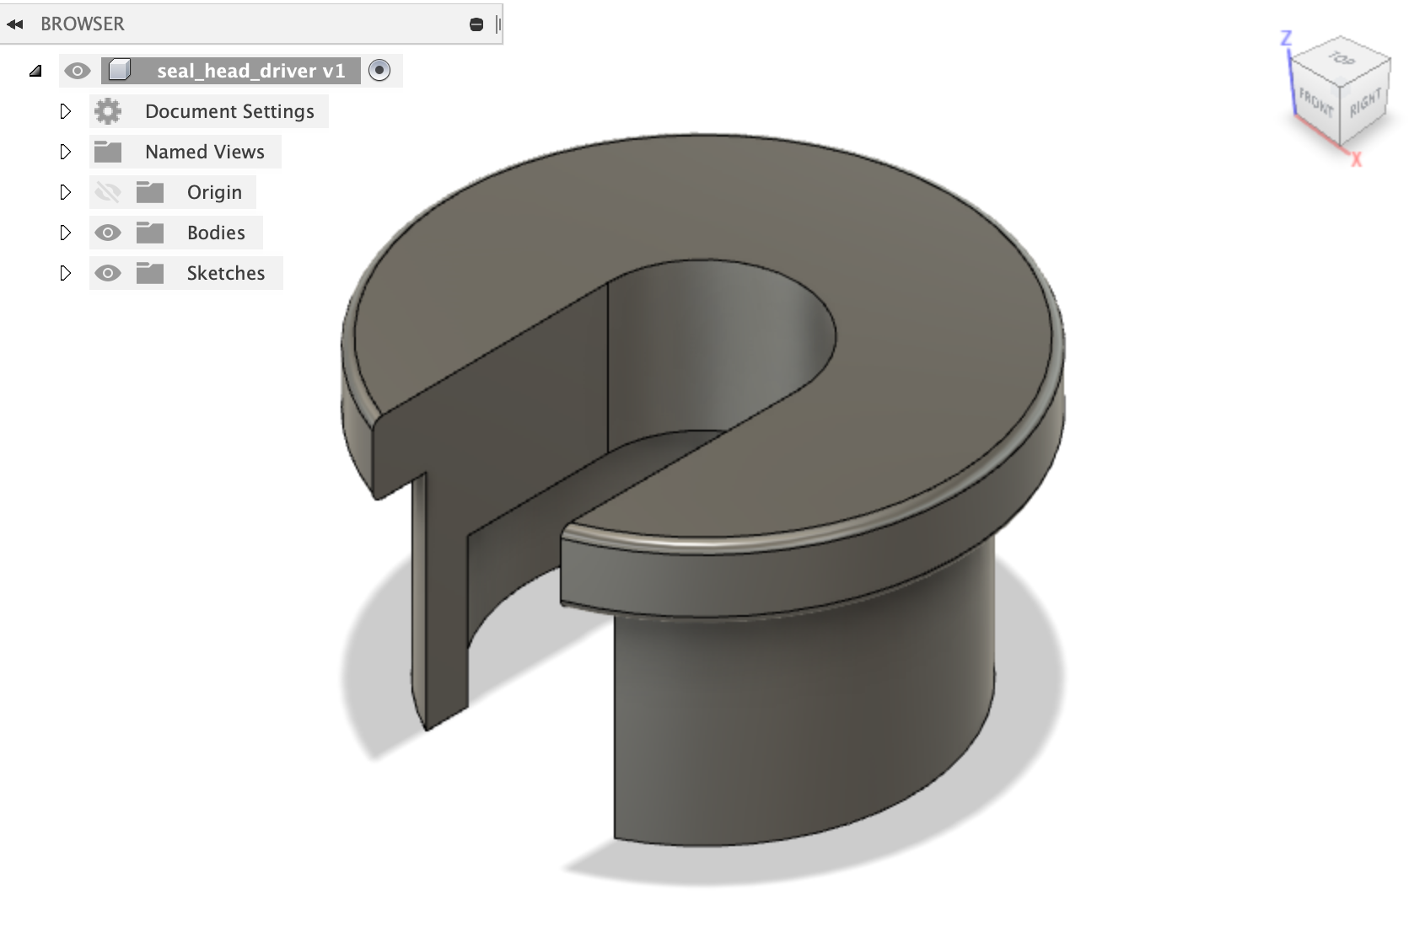Image resolution: width=1425 pixels, height=937 pixels.
Task: Click the Named Views folder icon
Action: (x=108, y=152)
